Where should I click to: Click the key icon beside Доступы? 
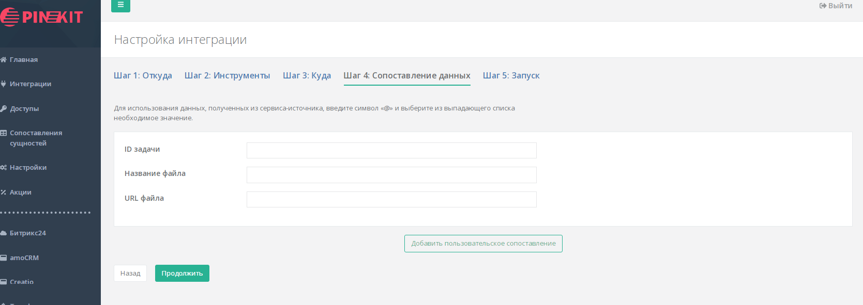tap(4, 109)
